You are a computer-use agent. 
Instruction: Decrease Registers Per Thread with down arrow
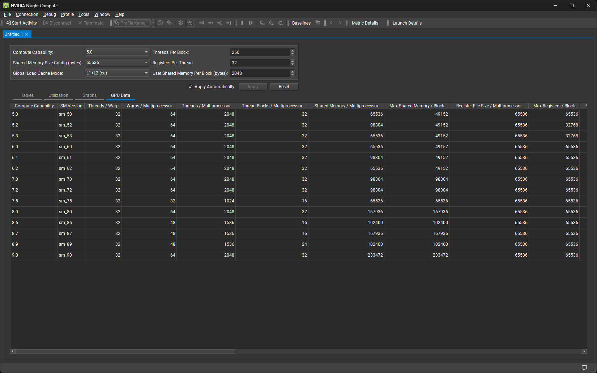293,64
